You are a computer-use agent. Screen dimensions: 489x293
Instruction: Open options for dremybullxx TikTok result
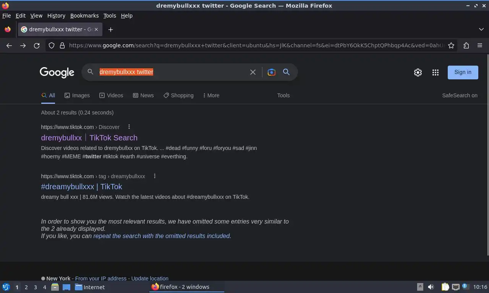coord(129,127)
